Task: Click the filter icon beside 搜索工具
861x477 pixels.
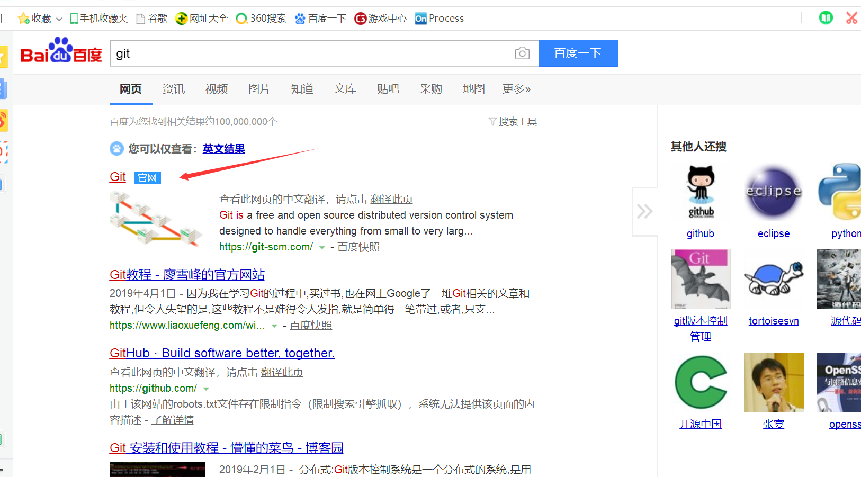Action: click(492, 122)
